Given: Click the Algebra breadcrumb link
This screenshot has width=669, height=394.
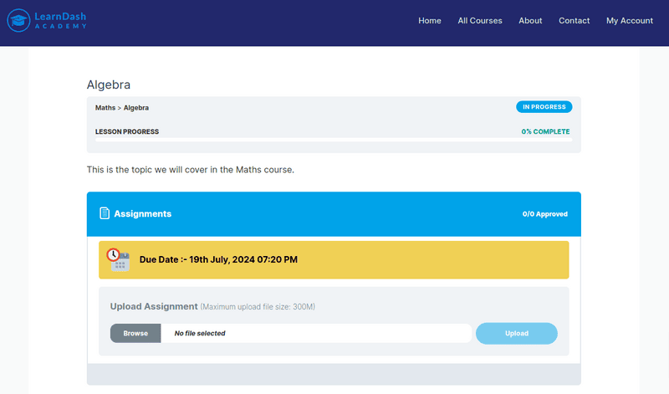Looking at the screenshot, I should (x=136, y=108).
